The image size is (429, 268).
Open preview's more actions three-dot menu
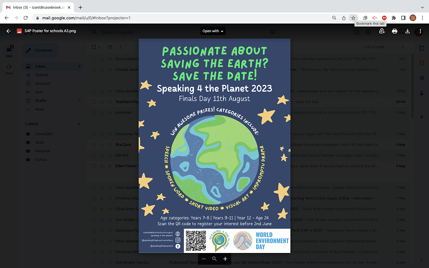click(x=420, y=31)
